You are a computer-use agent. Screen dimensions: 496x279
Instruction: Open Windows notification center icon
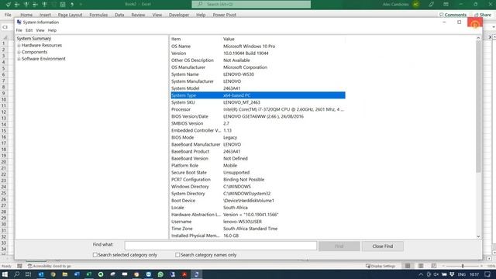point(487,274)
